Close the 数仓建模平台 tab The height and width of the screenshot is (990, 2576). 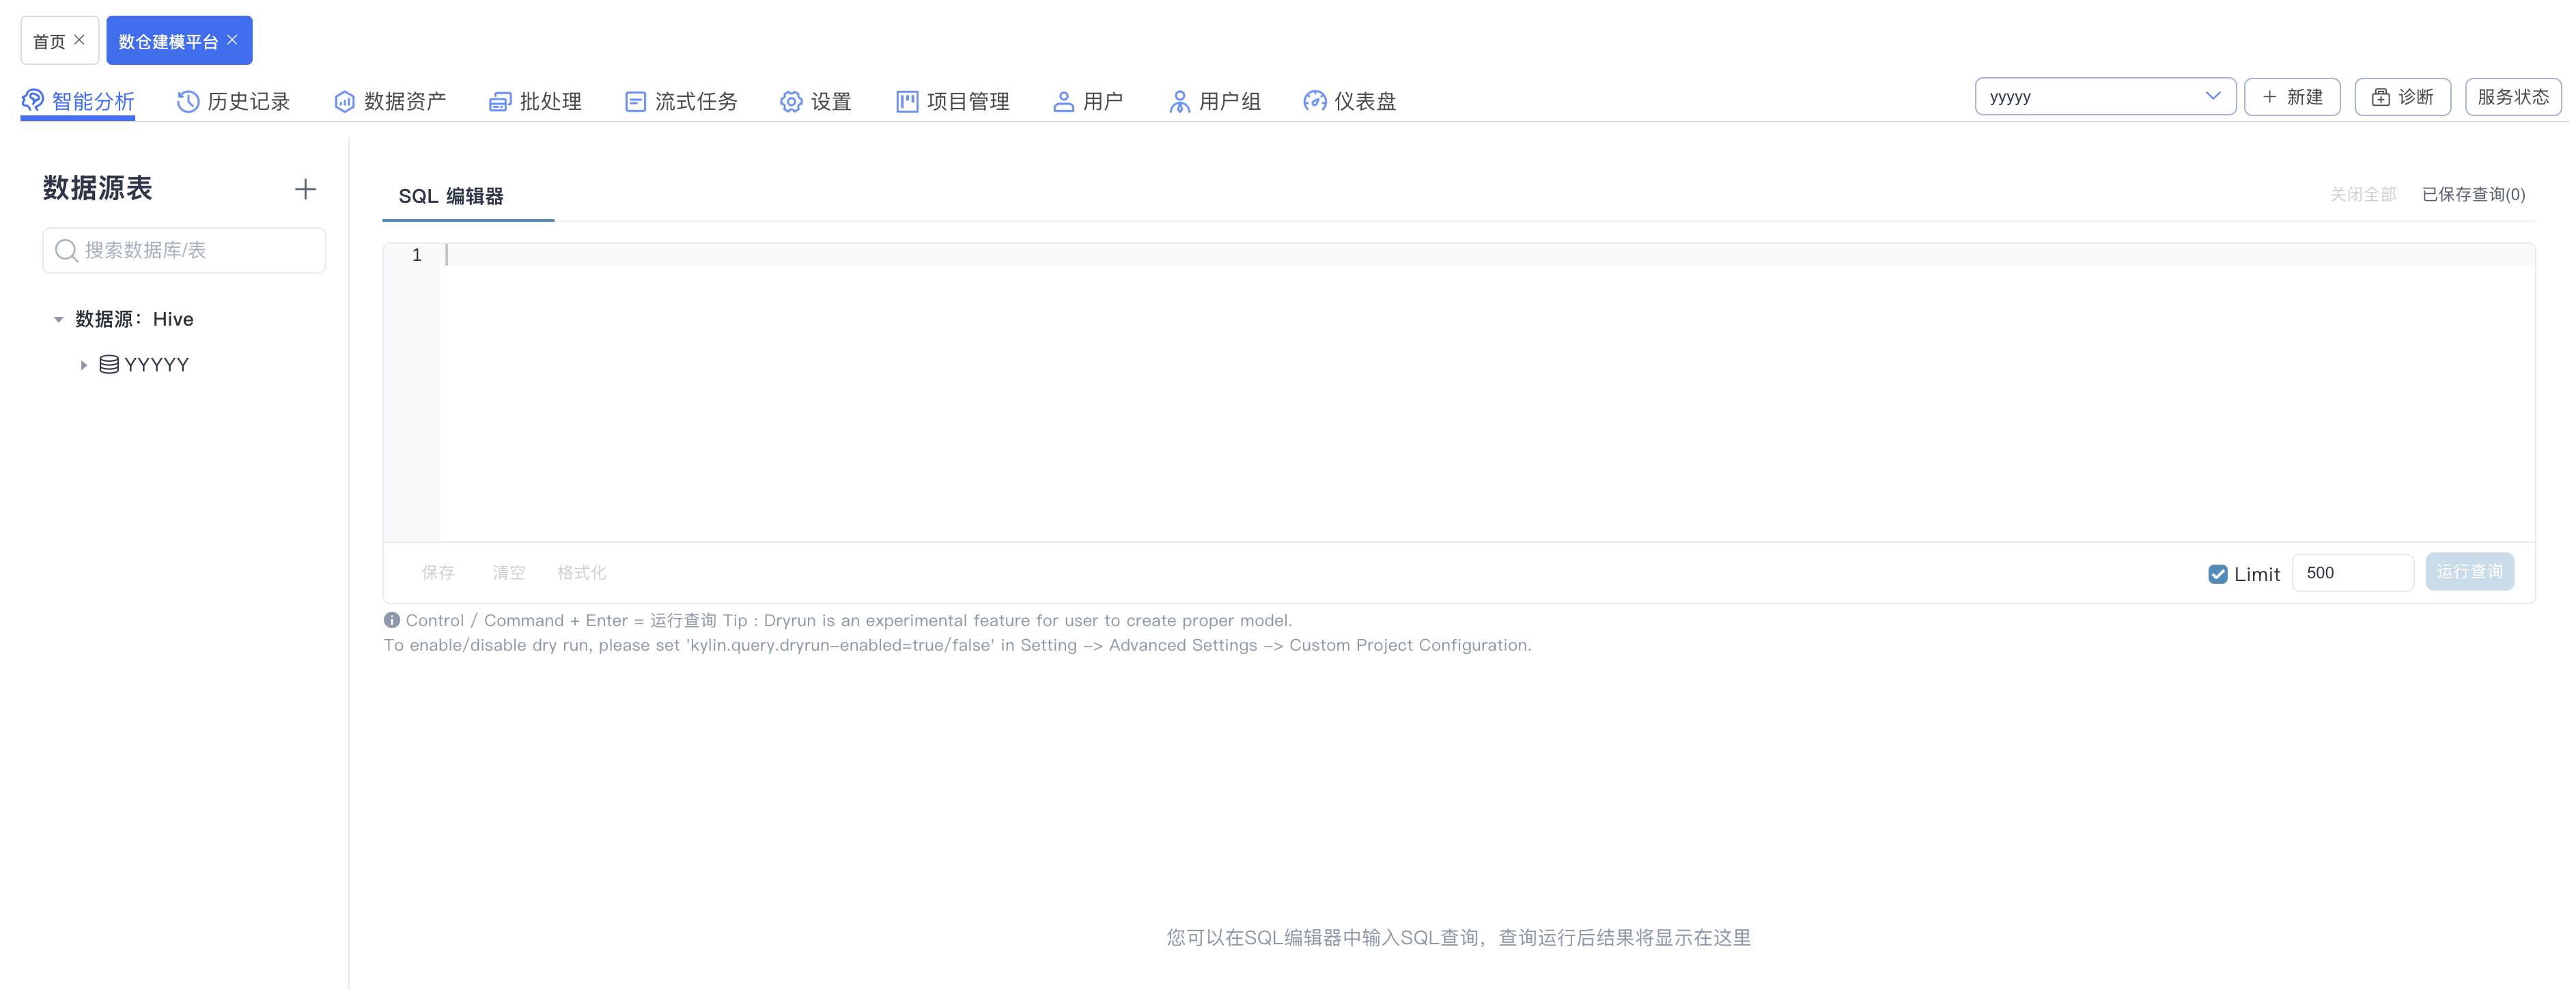tap(232, 40)
